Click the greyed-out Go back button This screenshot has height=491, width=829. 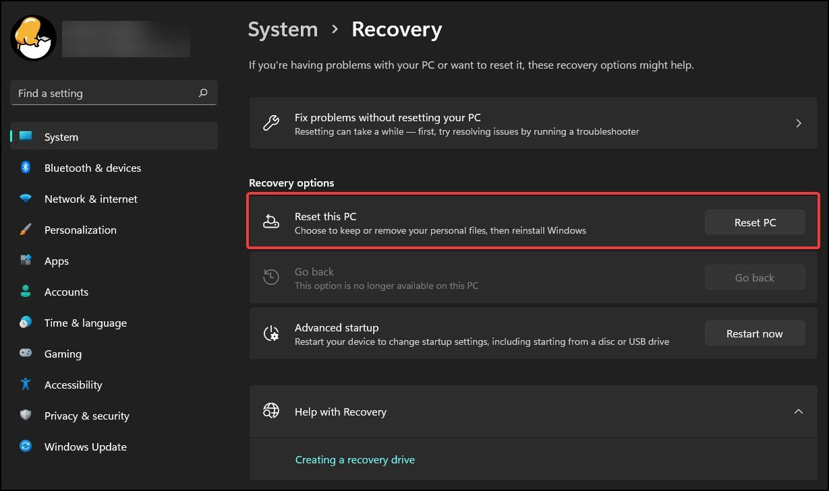755,277
